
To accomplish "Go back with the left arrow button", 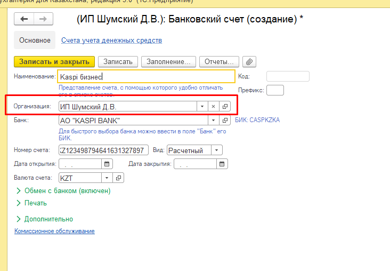I will pyautogui.click(x=24, y=19).
